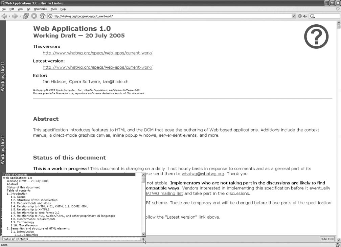341x247 pixels.
Task: Click the TOC list scroll up arrow
Action: tap(143, 175)
